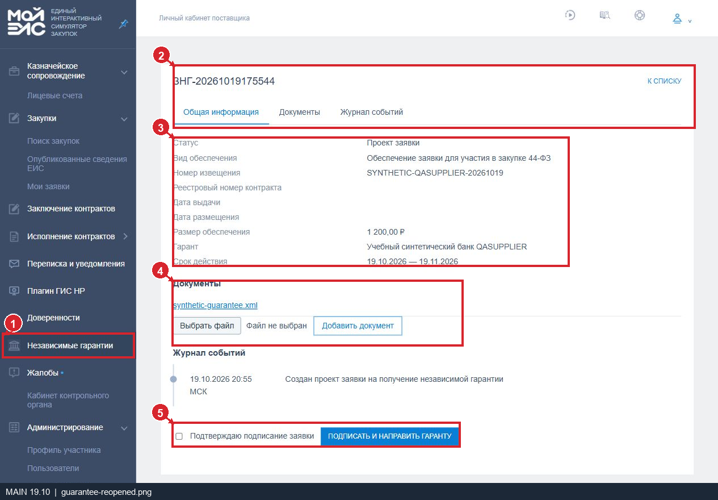The width and height of the screenshot is (718, 500).
Task: Tick the Подтверждаю подписание заявки checkbox
Action: (x=179, y=436)
